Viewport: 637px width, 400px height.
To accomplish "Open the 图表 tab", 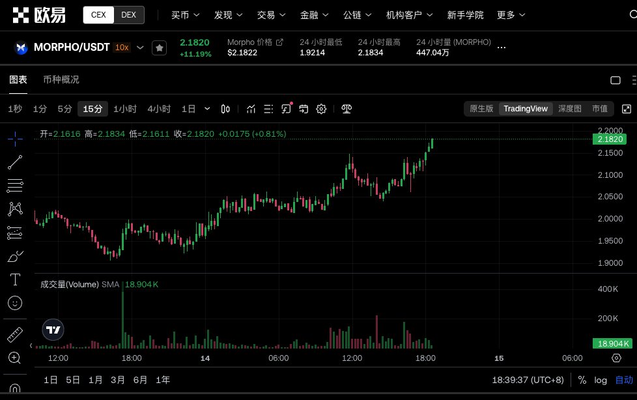I will coord(18,79).
